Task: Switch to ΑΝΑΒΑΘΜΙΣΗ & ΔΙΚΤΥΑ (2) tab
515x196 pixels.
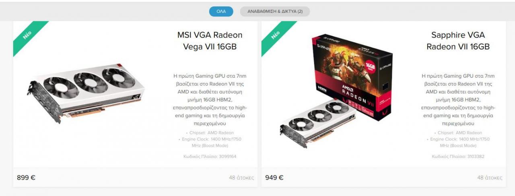Action: tap(275, 11)
